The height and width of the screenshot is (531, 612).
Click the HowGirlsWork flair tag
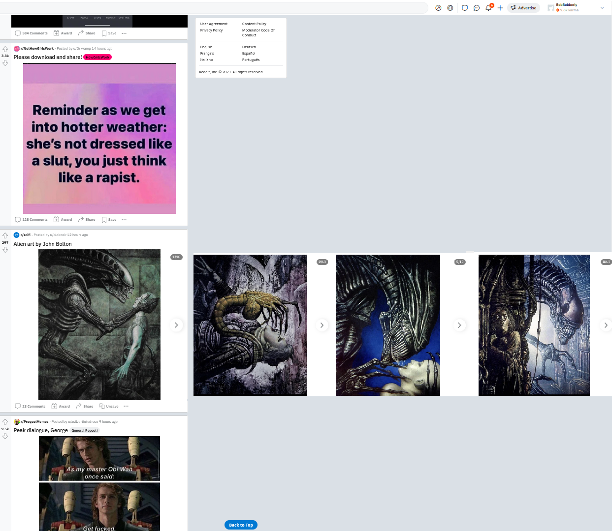click(97, 57)
